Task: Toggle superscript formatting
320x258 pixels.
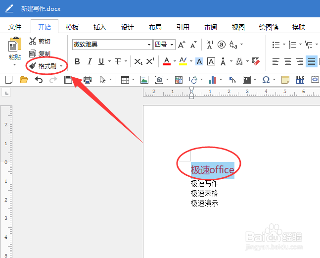Action: [150, 61]
